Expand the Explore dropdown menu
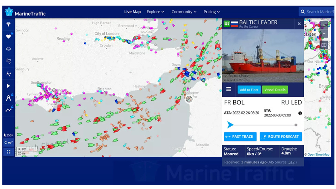Image resolution: width=336 pixels, height=189 pixels. tap(155, 12)
